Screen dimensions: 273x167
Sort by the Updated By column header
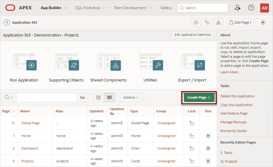tap(117, 111)
